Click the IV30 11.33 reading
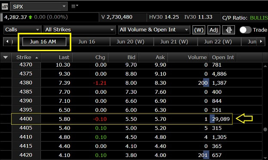The width and height of the screenshot is (268, 160). tap(198, 17)
